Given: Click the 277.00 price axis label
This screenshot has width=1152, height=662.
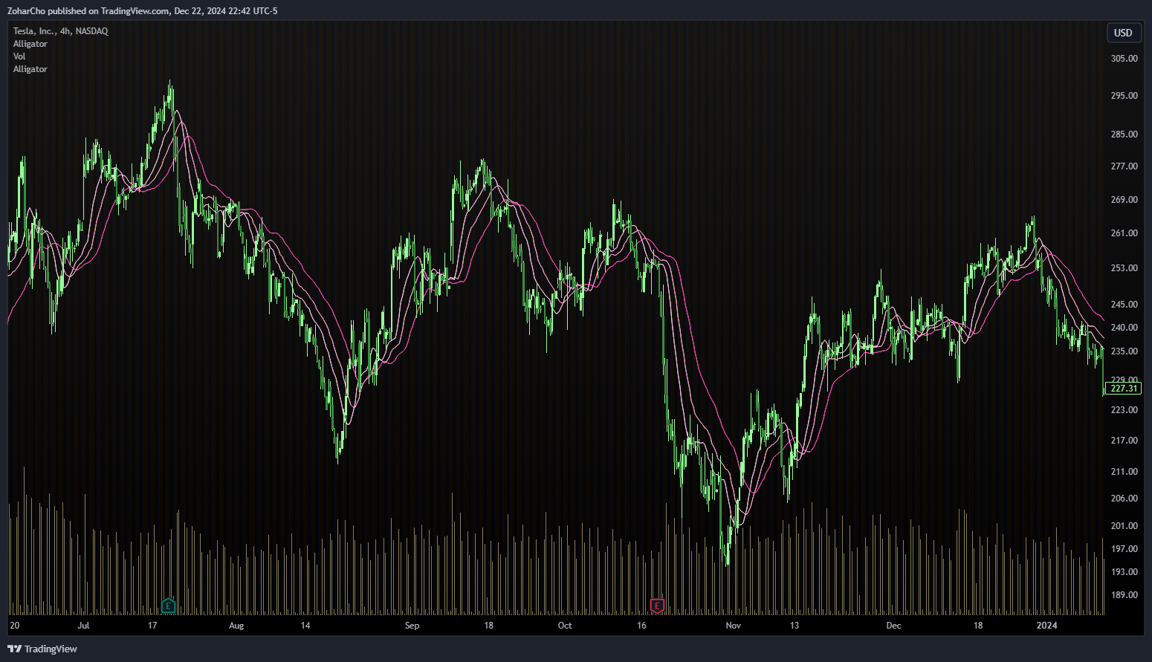Looking at the screenshot, I should (1124, 166).
